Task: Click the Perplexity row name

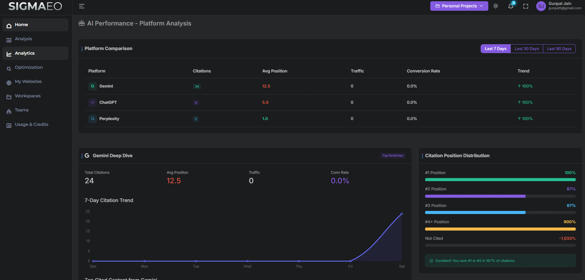Action: [x=109, y=119]
